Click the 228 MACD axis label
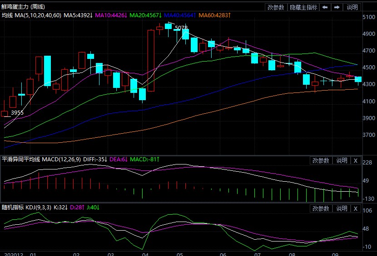377x256 pixels. pyautogui.click(x=367, y=163)
